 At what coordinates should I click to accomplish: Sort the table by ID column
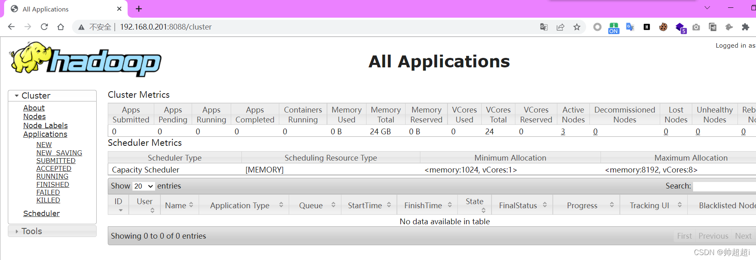click(118, 205)
